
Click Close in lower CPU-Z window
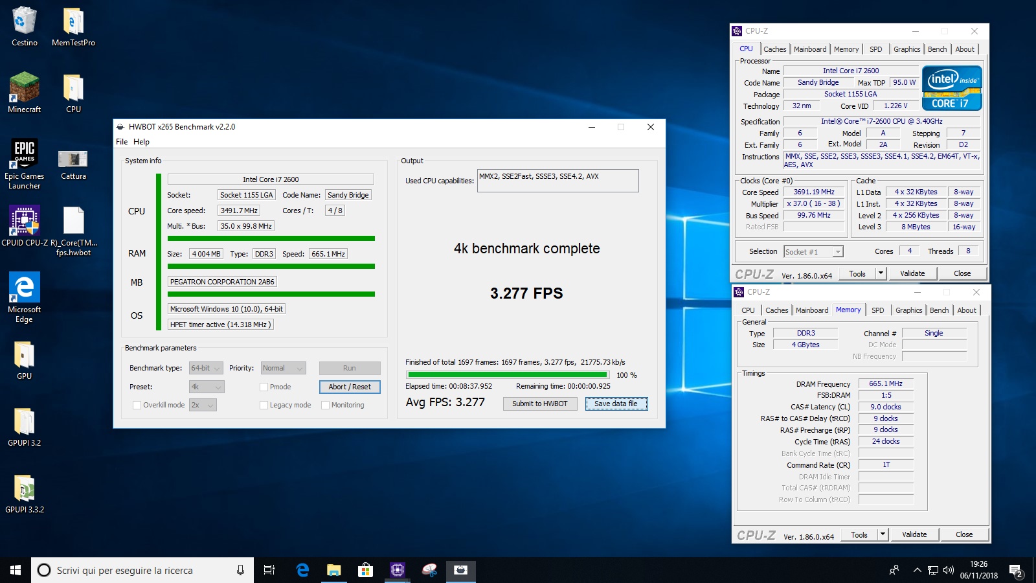pyautogui.click(x=964, y=534)
